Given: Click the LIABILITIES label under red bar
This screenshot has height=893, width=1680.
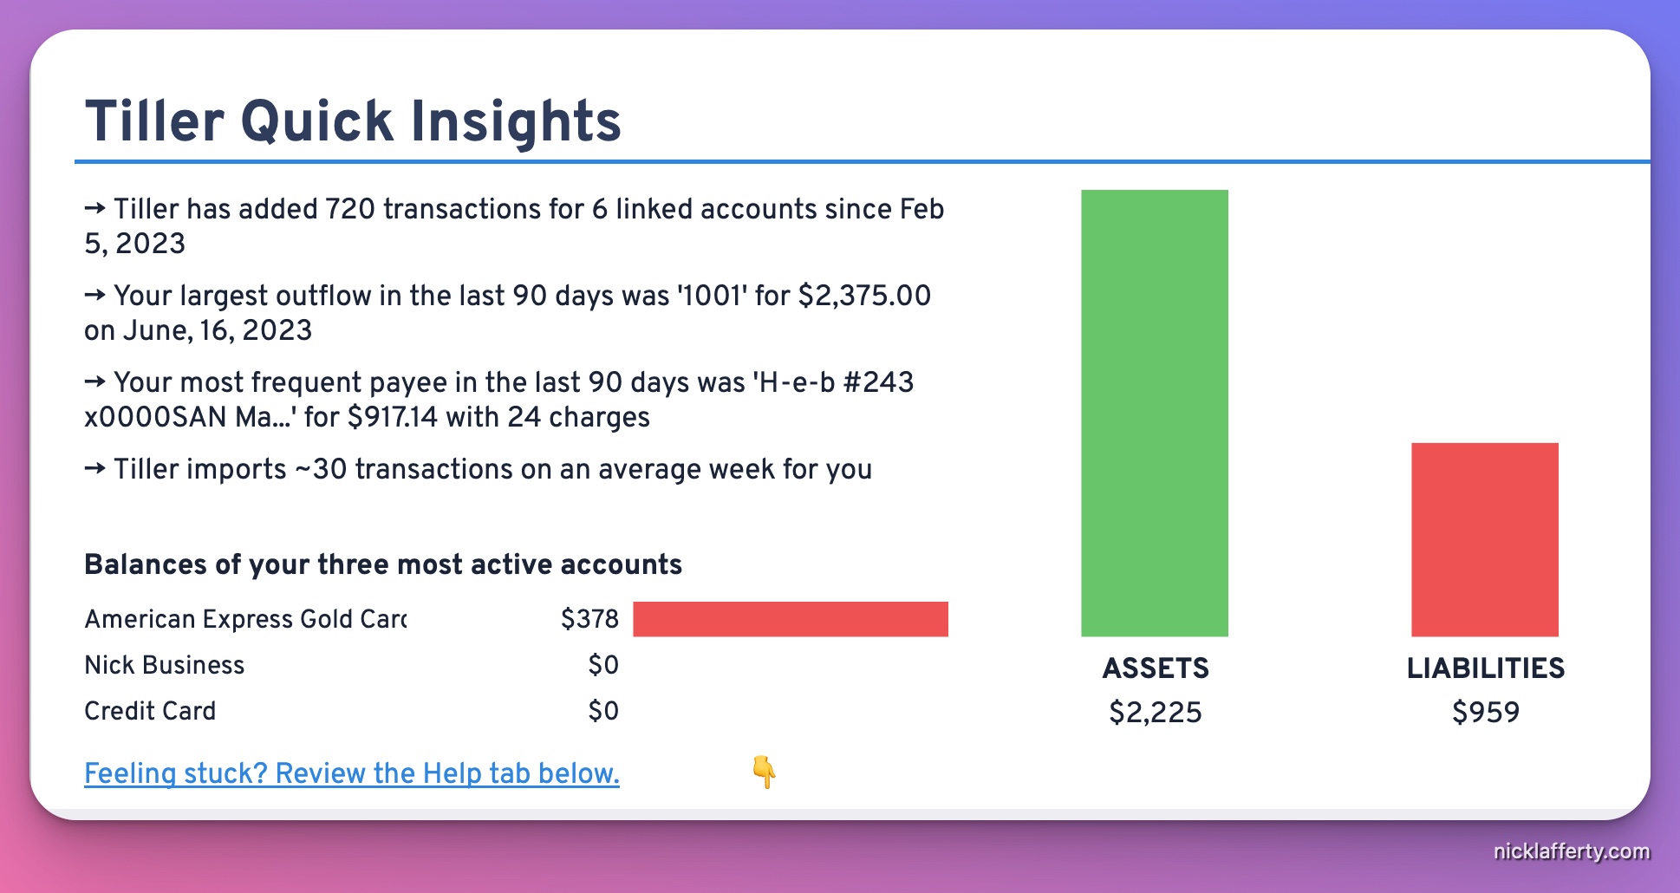Looking at the screenshot, I should 1485,668.
